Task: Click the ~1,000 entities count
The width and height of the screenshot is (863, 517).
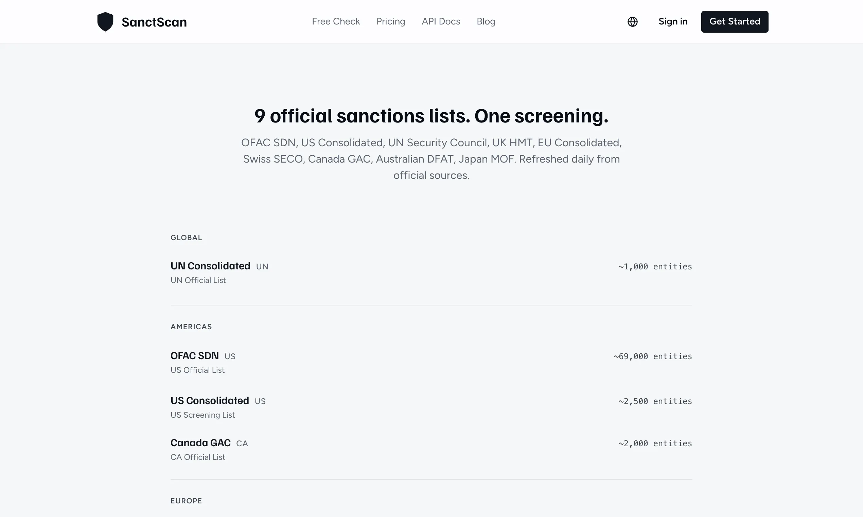Action: (655, 267)
